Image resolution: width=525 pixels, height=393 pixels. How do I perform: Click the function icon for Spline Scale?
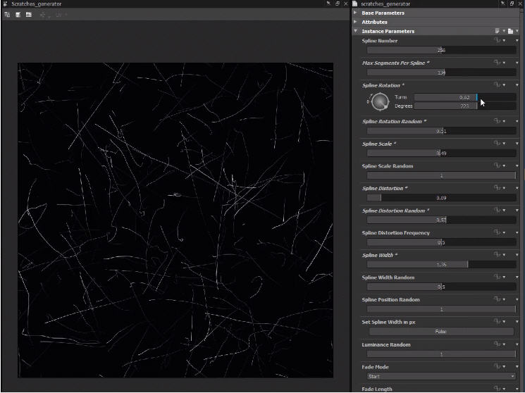point(497,143)
